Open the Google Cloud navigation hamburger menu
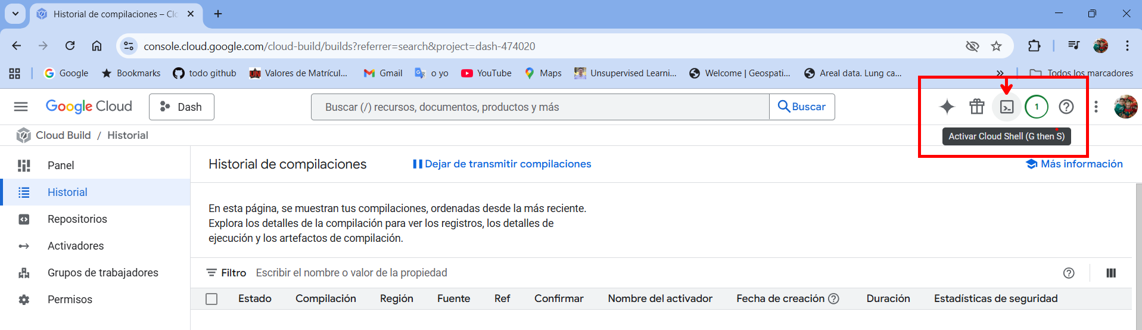Screen dimensions: 1142x330 pos(21,107)
